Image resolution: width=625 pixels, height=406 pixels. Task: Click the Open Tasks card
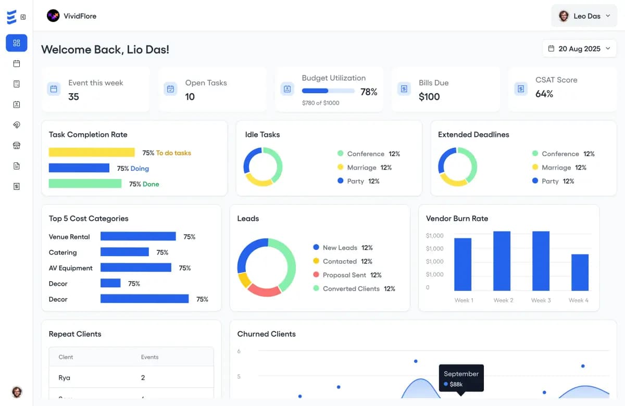(213, 89)
